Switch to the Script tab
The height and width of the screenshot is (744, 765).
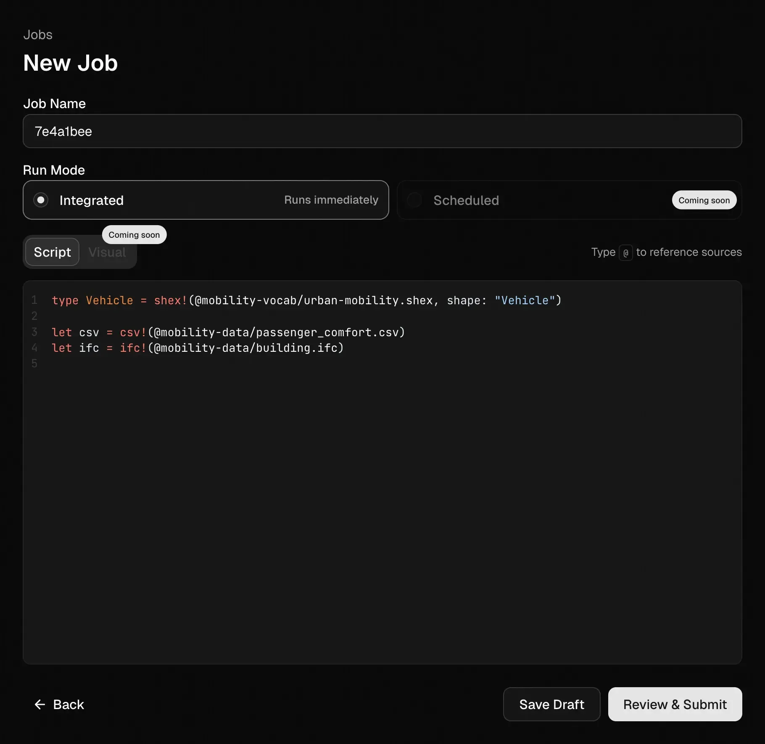52,252
